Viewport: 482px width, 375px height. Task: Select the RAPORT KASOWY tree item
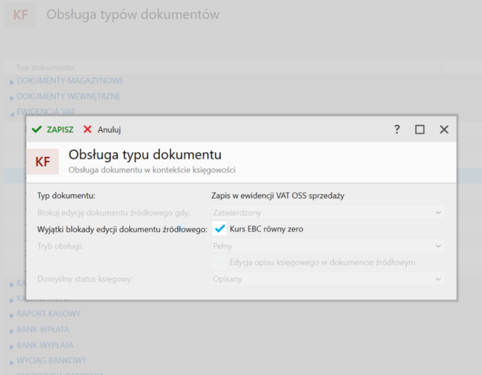pos(49,314)
